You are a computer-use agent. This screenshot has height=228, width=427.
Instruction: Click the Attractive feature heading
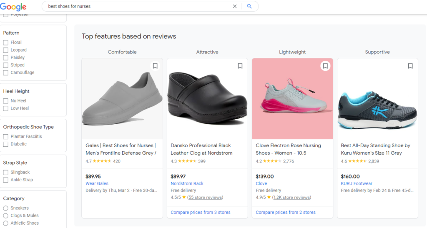coord(207,52)
